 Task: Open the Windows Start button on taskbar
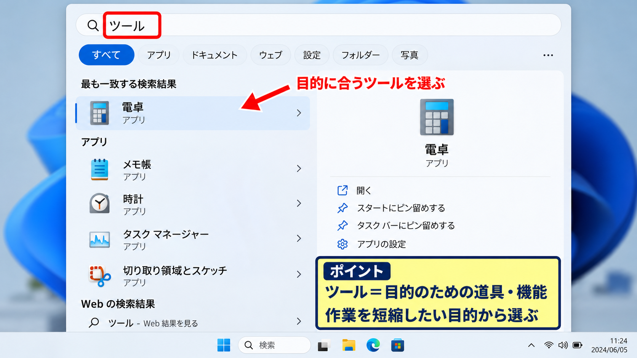coord(224,345)
